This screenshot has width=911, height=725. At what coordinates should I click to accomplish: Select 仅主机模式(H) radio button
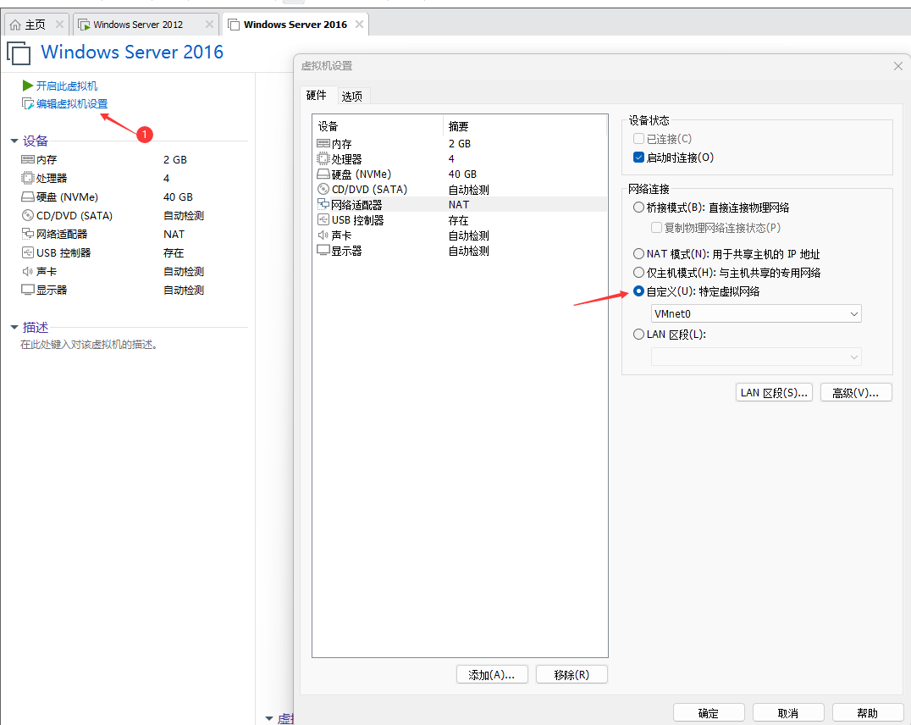tap(638, 272)
